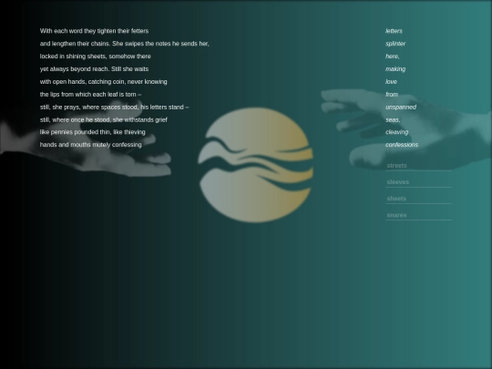
Task: Click line 'yet always beyond reach. Still she waits'
Action: tap(94, 69)
